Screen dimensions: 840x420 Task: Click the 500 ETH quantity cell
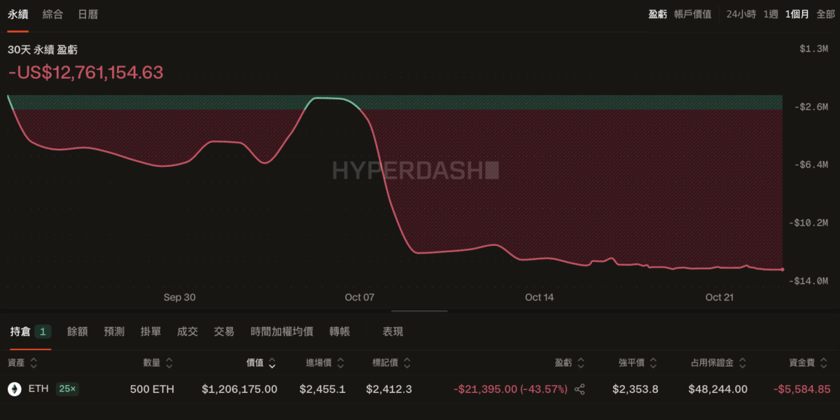click(152, 389)
